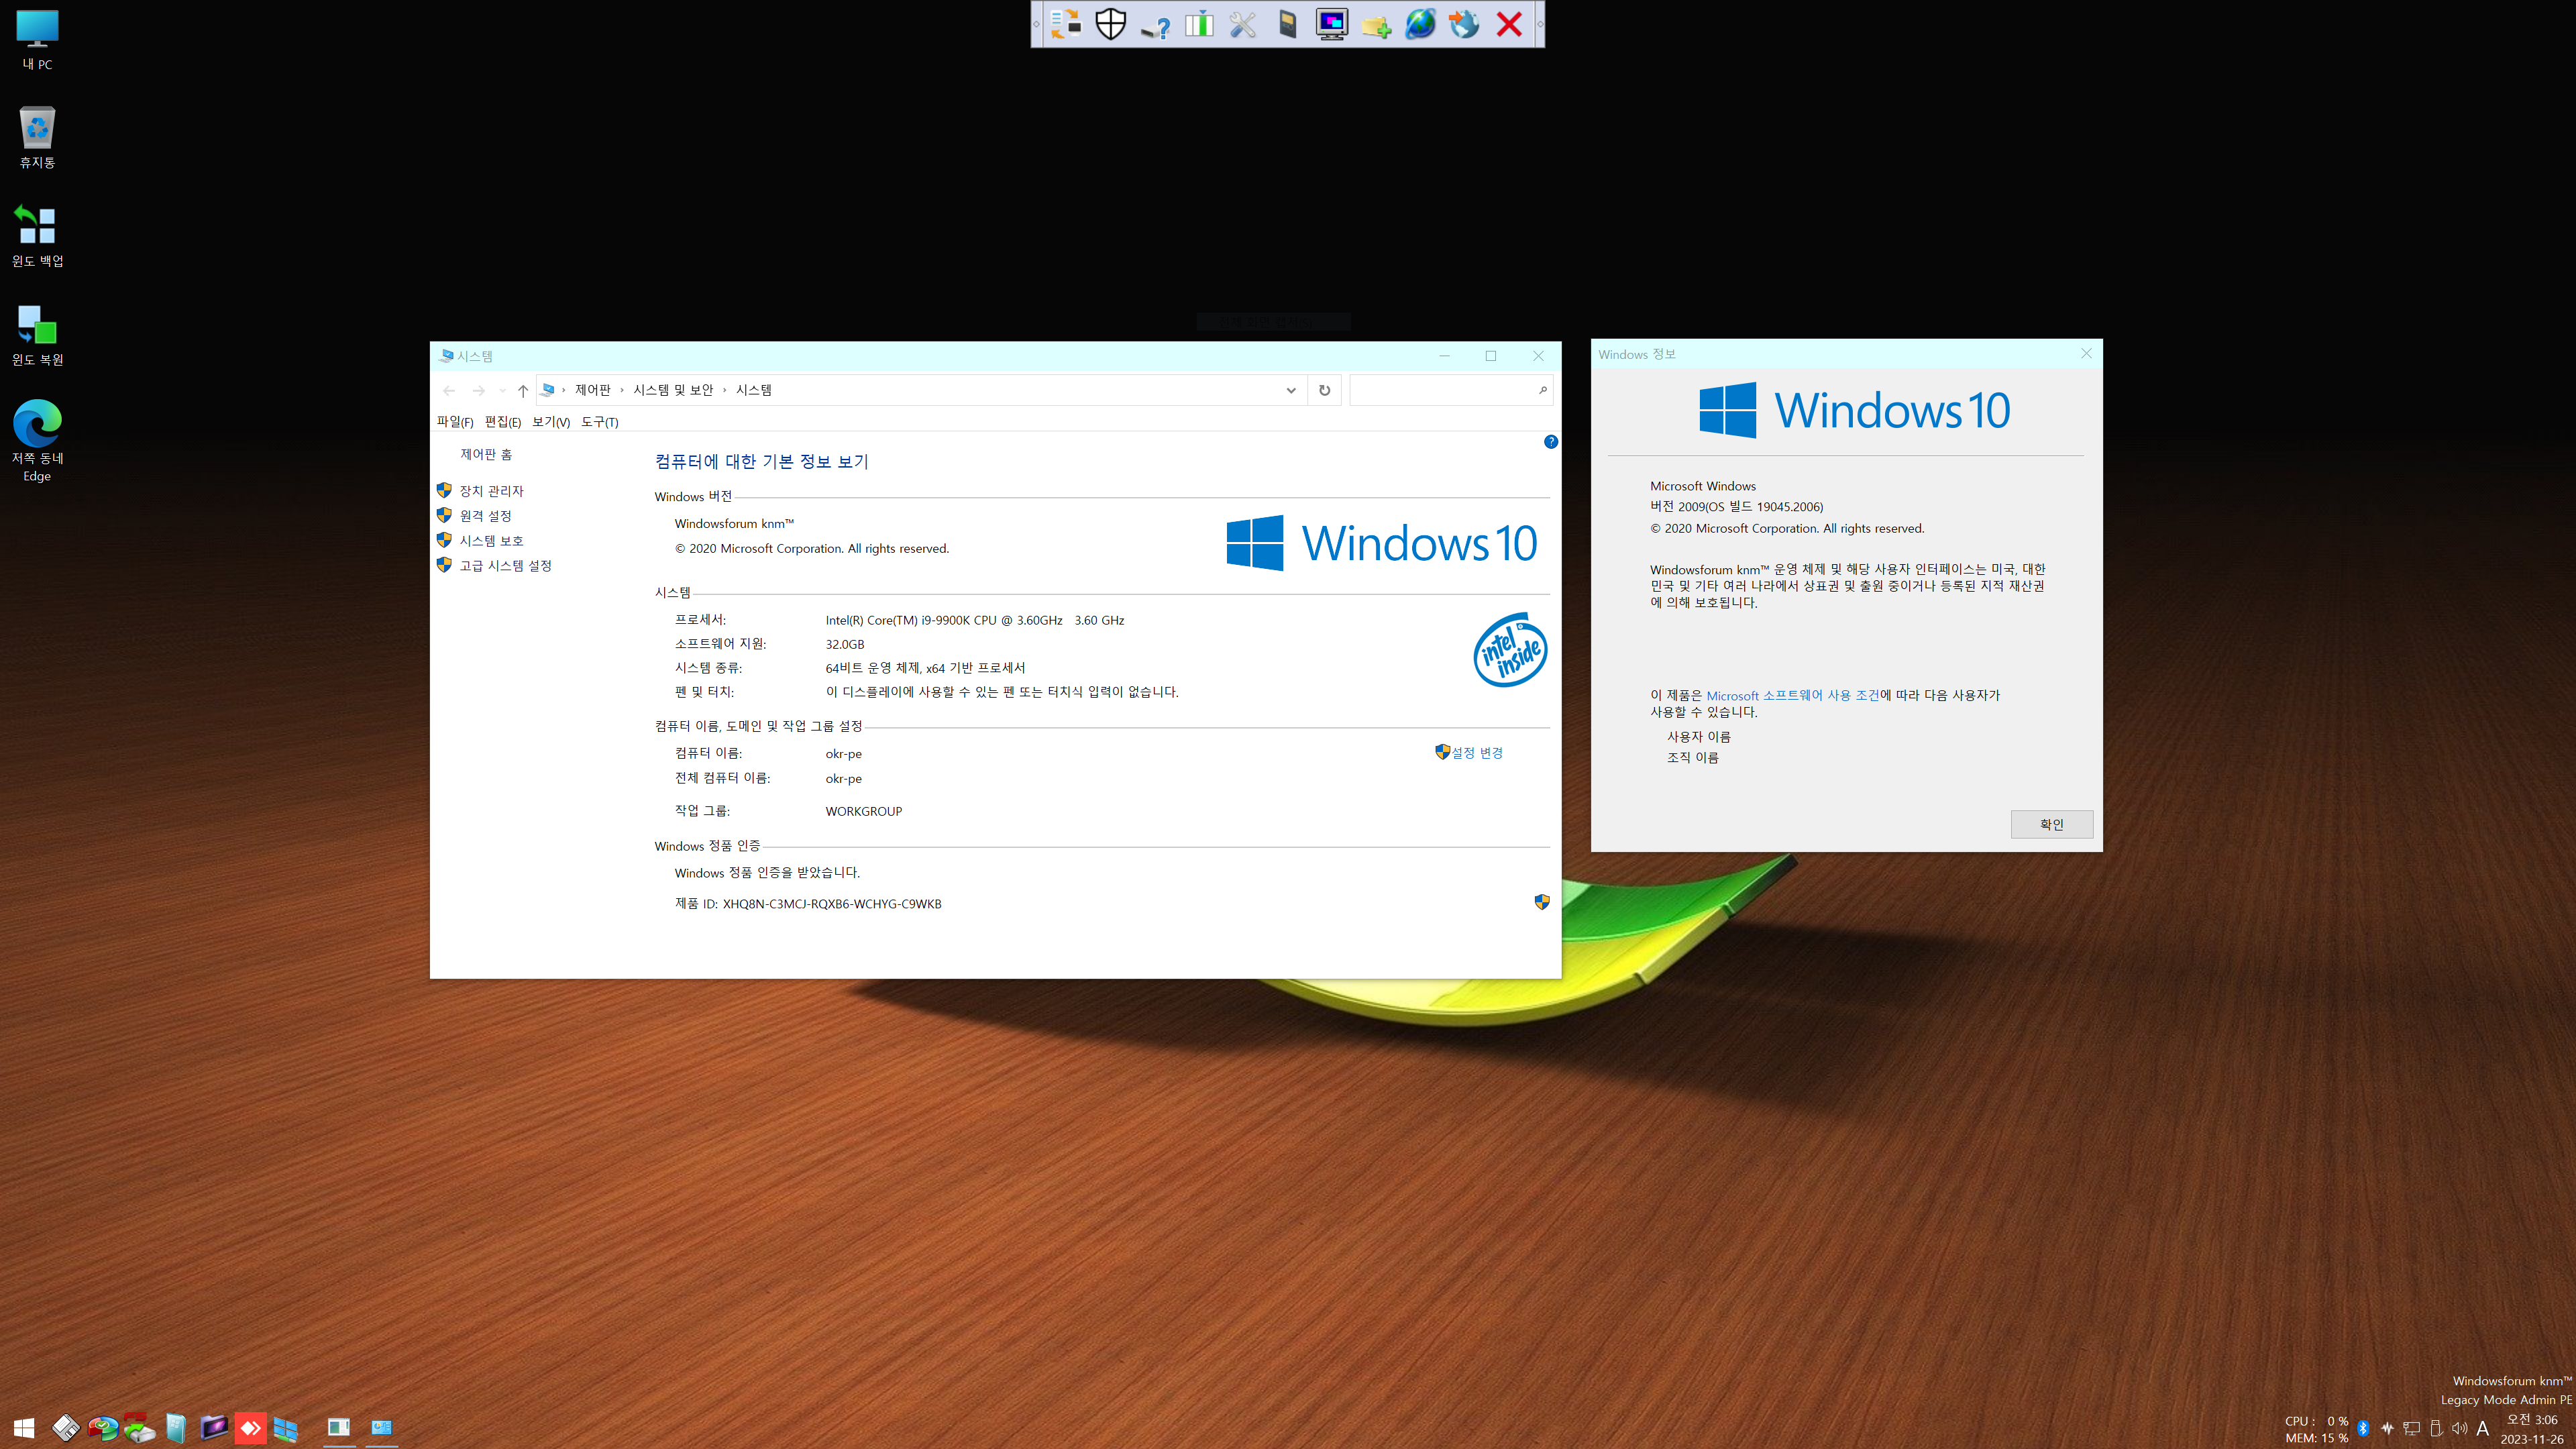Open the 도구(T) menu
Image resolution: width=2576 pixels, height=1449 pixels.
tap(600, 422)
